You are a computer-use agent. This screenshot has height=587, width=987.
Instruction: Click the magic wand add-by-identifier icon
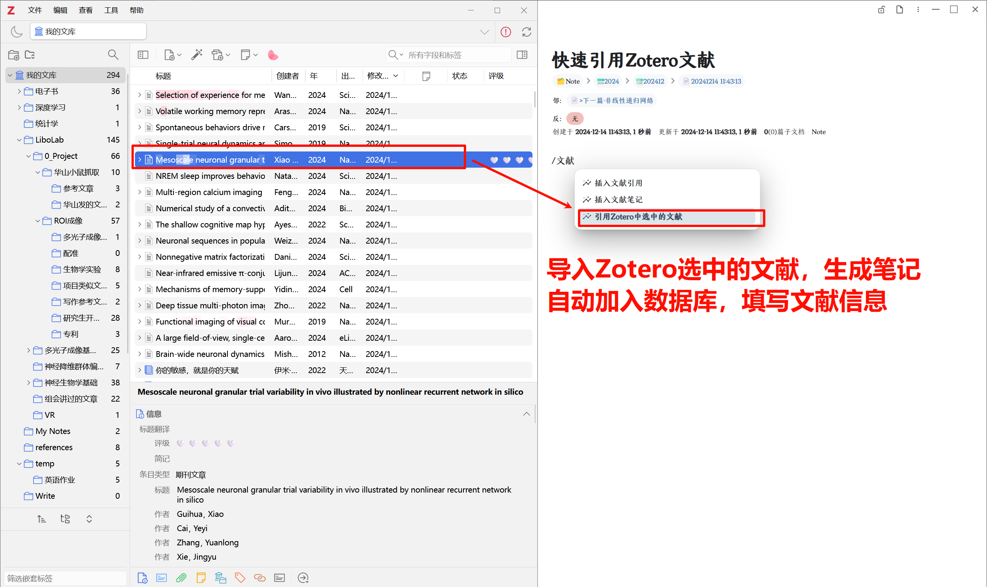pyautogui.click(x=197, y=55)
